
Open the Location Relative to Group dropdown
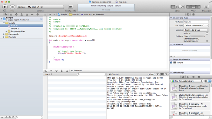click(x=196, y=30)
